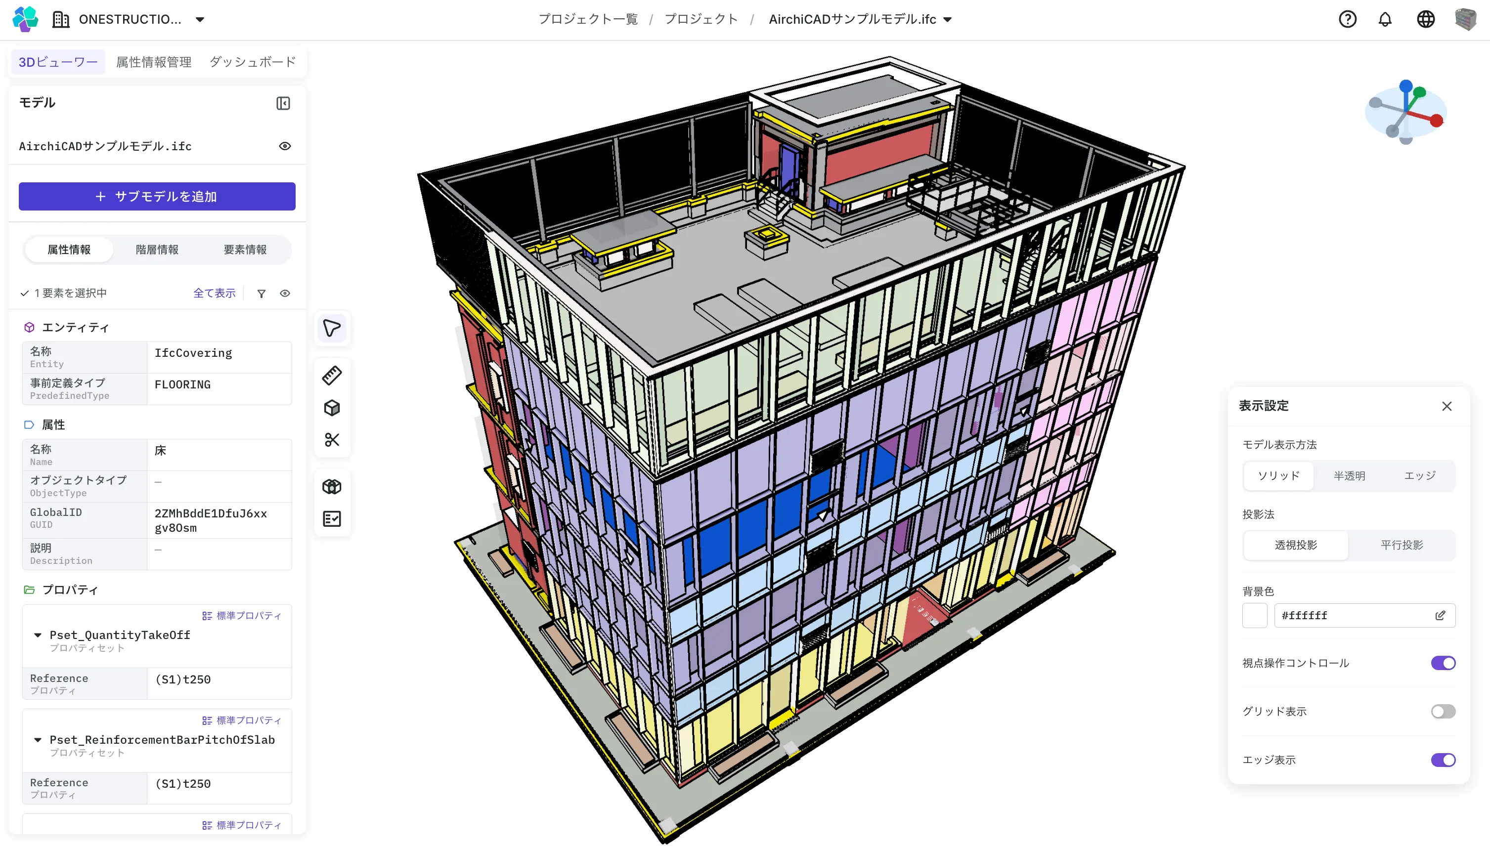This screenshot has height=847, width=1490.
Task: Open the checklist panel icon
Action: point(332,519)
